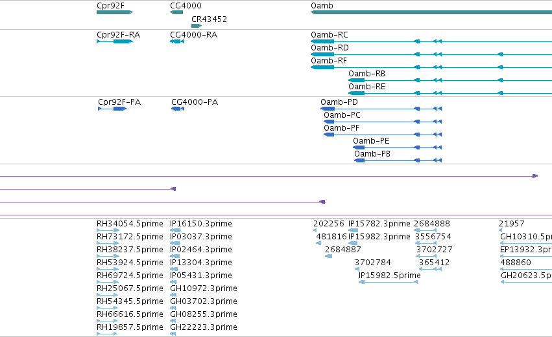Select the CR43452 gene label
552x337 pixels.
click(209, 19)
